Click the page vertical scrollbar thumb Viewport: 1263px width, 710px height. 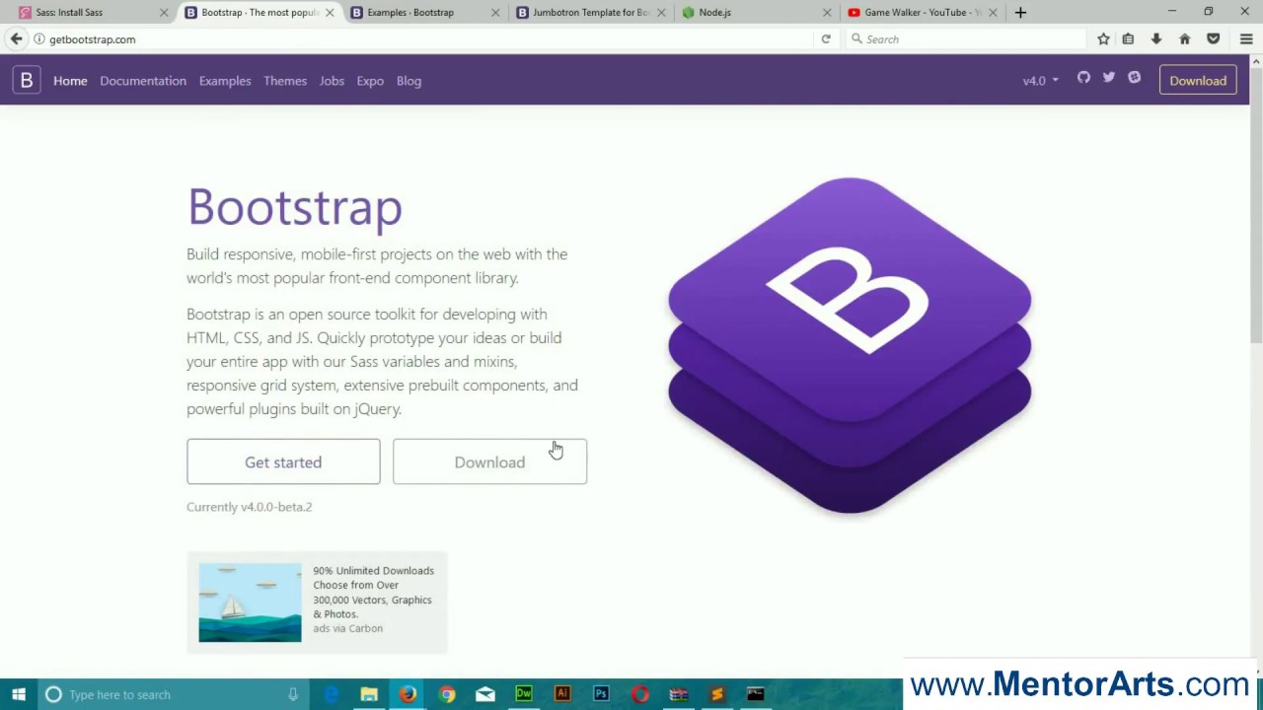[1256, 205]
